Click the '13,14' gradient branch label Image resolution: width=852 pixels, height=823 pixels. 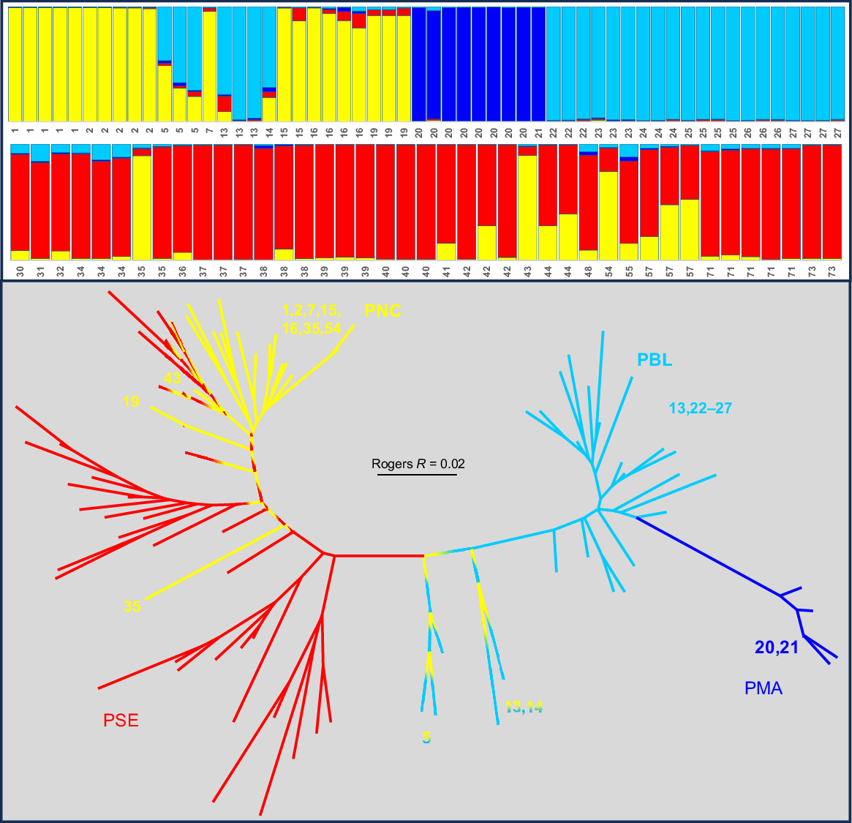tap(524, 707)
